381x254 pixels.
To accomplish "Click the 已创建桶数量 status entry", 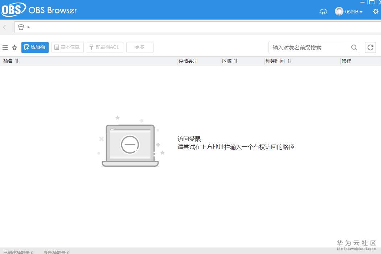I will tap(18, 252).
